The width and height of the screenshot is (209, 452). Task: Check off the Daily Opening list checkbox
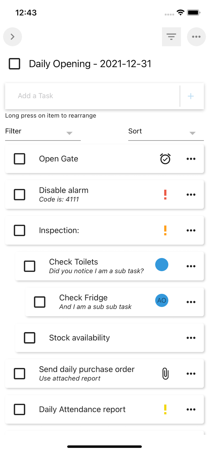pos(14,64)
